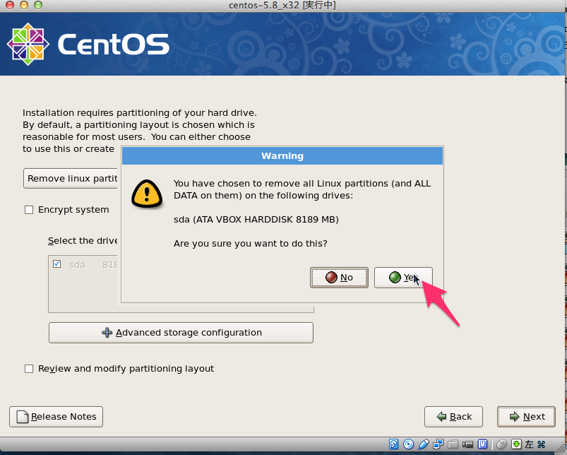
Task: Click the warning exclamation icon
Action: click(147, 194)
